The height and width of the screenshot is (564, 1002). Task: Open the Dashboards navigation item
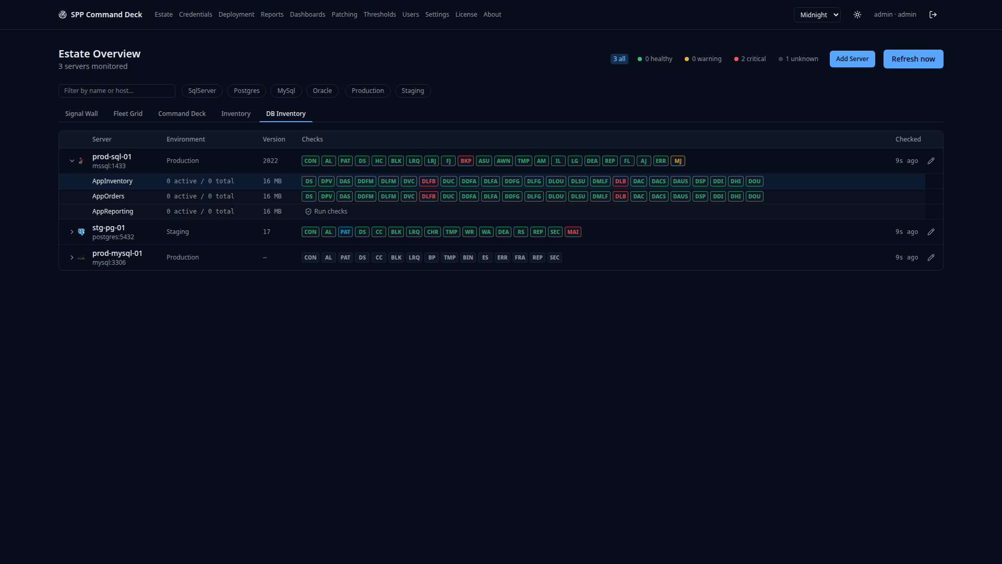307,15
